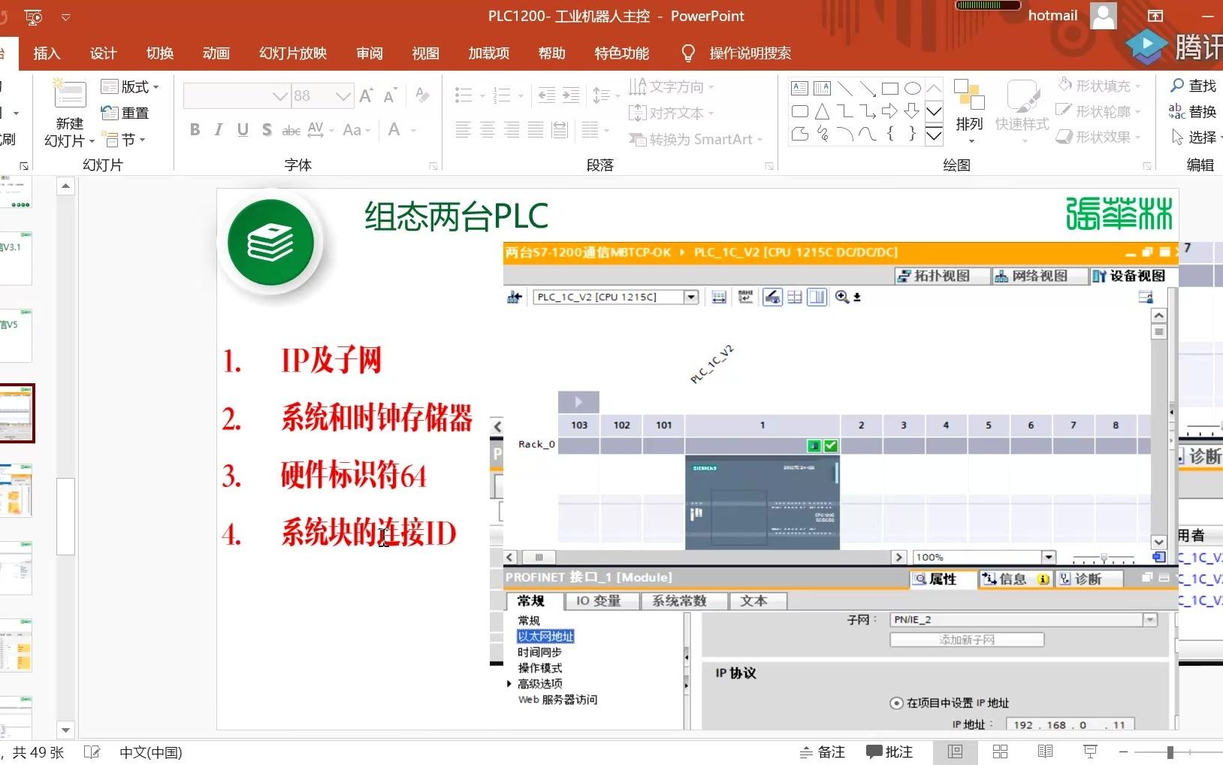
Task: Open the Comments (批注) pane
Action: coord(889,752)
